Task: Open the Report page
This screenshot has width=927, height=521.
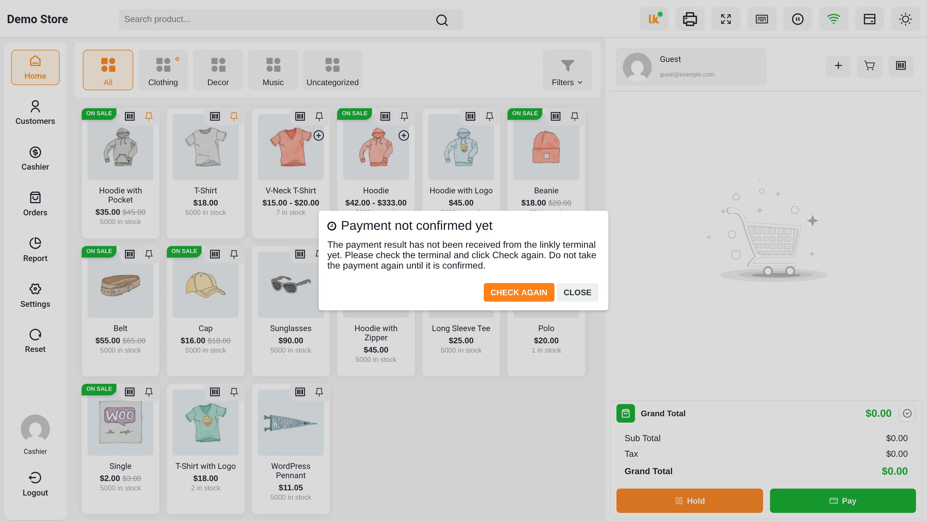Action: [x=35, y=250]
